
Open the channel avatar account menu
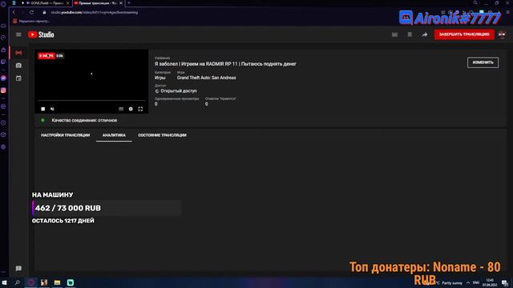(x=502, y=34)
